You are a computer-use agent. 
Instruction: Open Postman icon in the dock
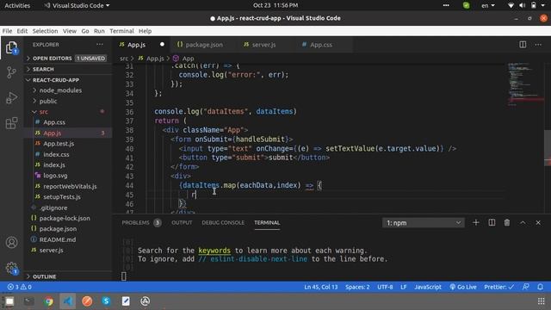tap(87, 301)
